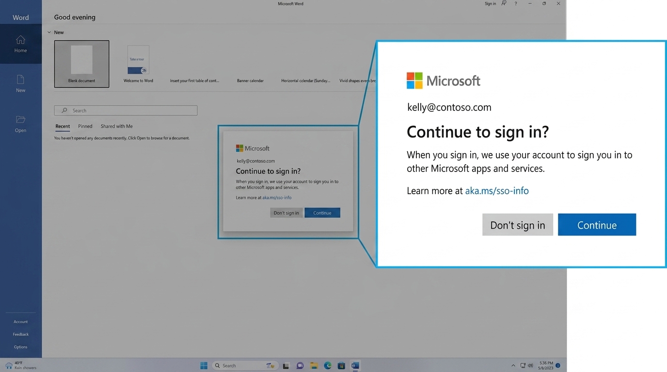Go to Home in Word sidebar

[x=20, y=44]
